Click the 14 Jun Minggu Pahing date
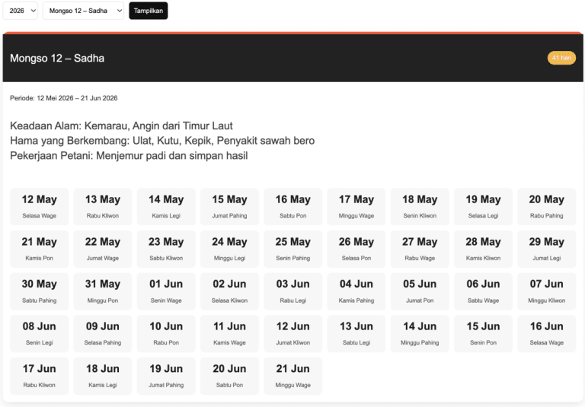Image resolution: width=585 pixels, height=407 pixels. [420, 333]
